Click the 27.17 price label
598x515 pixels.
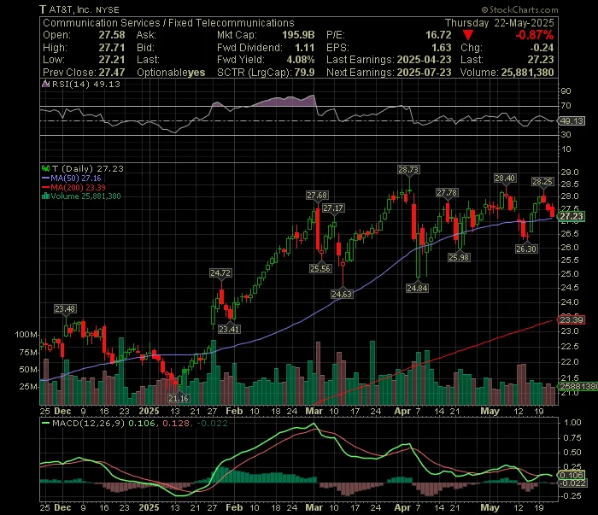(x=333, y=208)
